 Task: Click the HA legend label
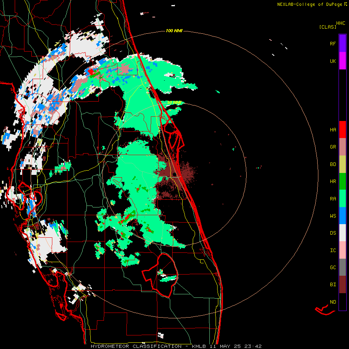pos(333,130)
